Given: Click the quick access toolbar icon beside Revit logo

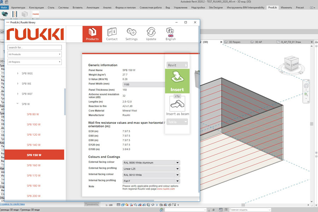Looking at the screenshot, I should (6, 2).
